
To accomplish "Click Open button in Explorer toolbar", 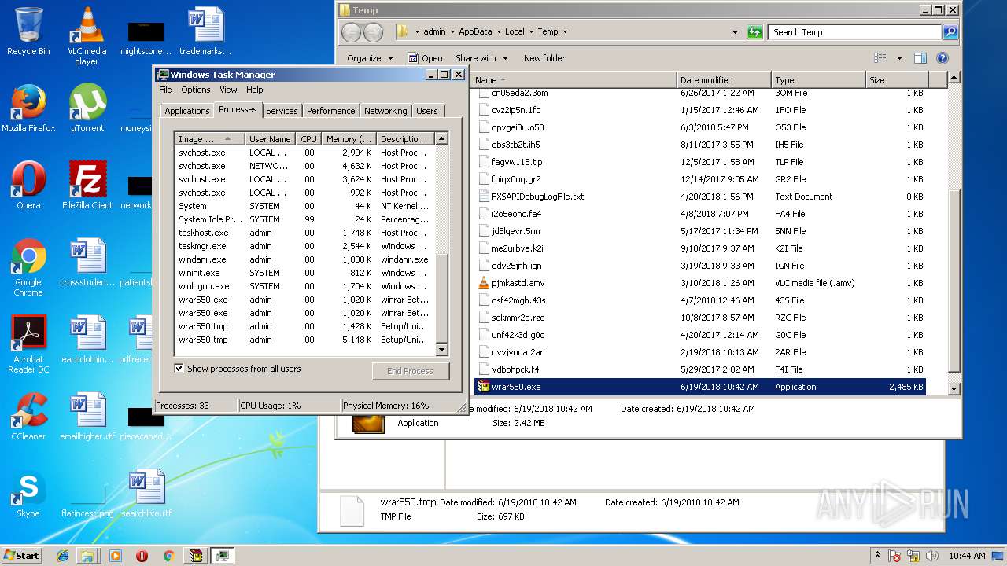I will [x=425, y=58].
